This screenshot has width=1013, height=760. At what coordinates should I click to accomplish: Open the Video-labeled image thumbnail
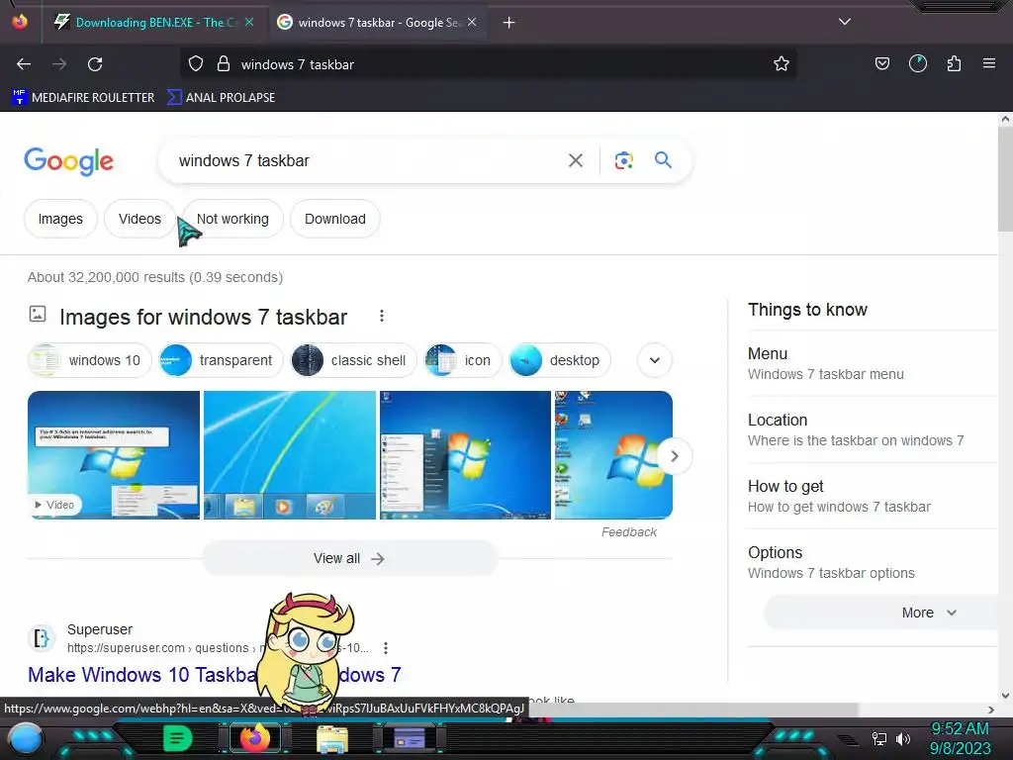pos(114,455)
